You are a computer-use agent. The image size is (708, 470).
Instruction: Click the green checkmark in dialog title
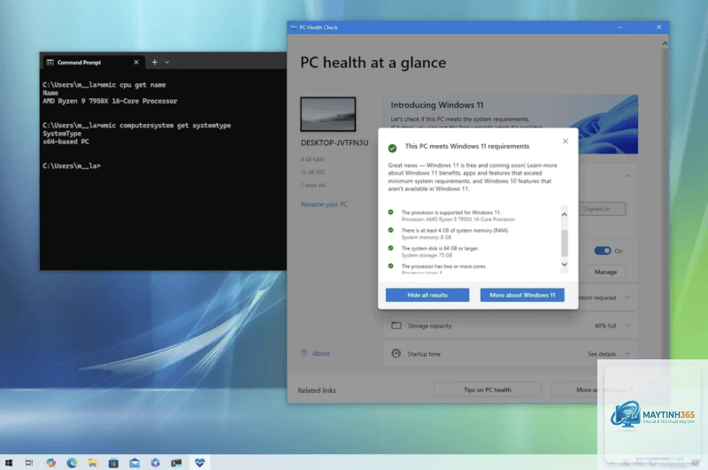click(392, 148)
